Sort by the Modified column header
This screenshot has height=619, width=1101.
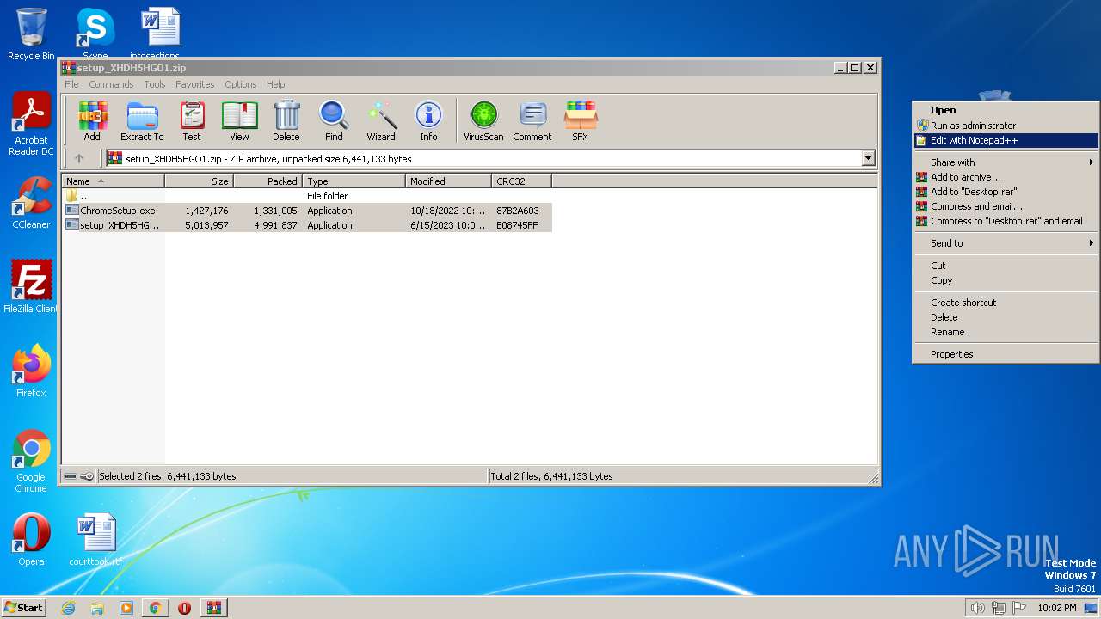coord(448,181)
